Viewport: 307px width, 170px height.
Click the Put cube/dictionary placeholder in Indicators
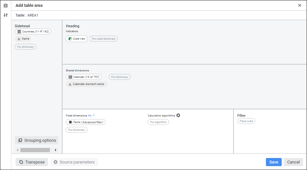pos(104,39)
